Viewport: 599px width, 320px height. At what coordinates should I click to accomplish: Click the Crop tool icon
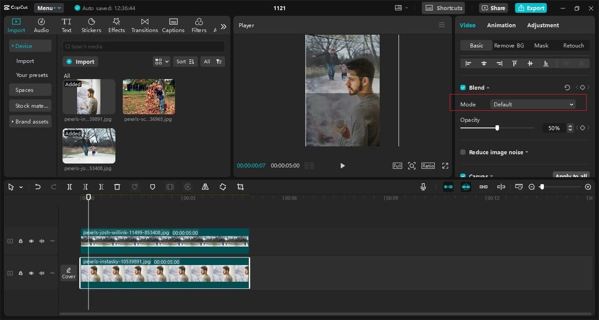tap(240, 187)
